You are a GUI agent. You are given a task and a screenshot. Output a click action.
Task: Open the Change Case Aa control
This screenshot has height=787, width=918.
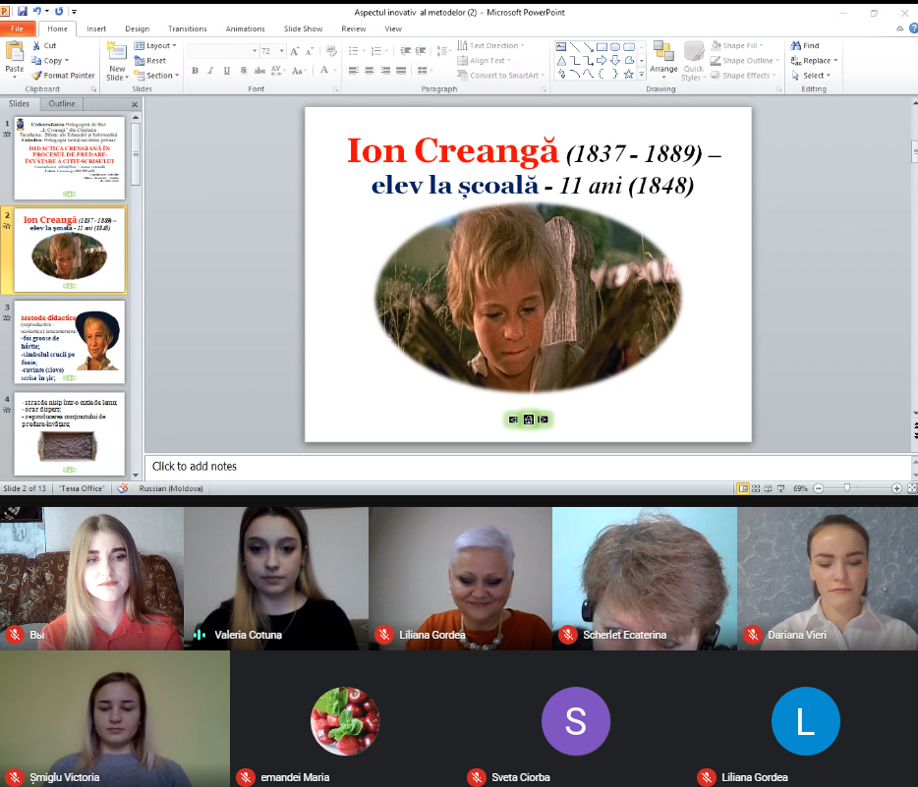coord(298,71)
